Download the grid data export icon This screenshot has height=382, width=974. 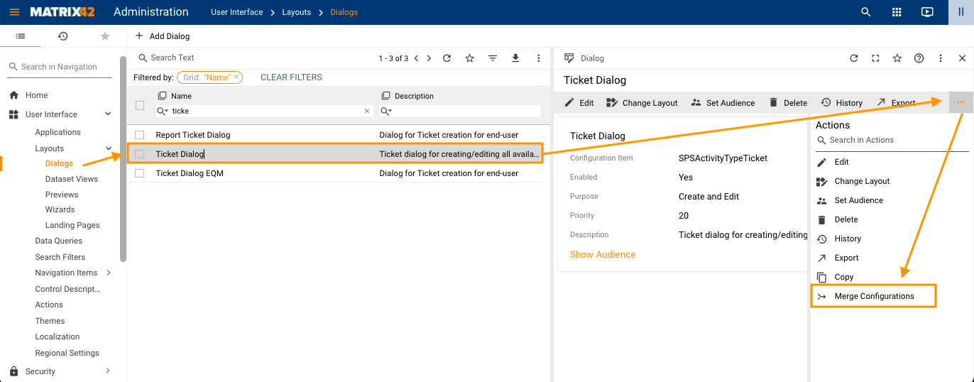(x=515, y=58)
